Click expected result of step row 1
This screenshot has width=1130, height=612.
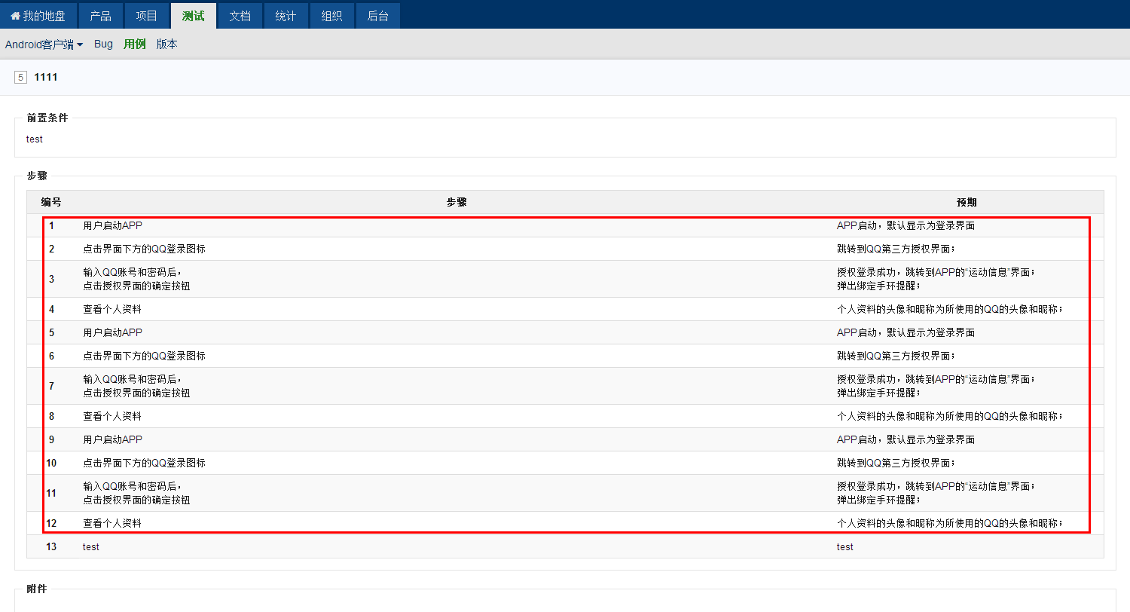pyautogui.click(x=906, y=225)
